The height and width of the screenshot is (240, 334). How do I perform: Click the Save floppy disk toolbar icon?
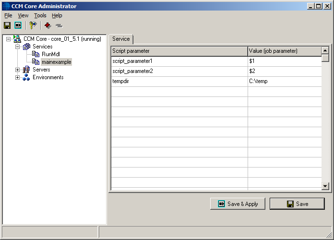7,25
